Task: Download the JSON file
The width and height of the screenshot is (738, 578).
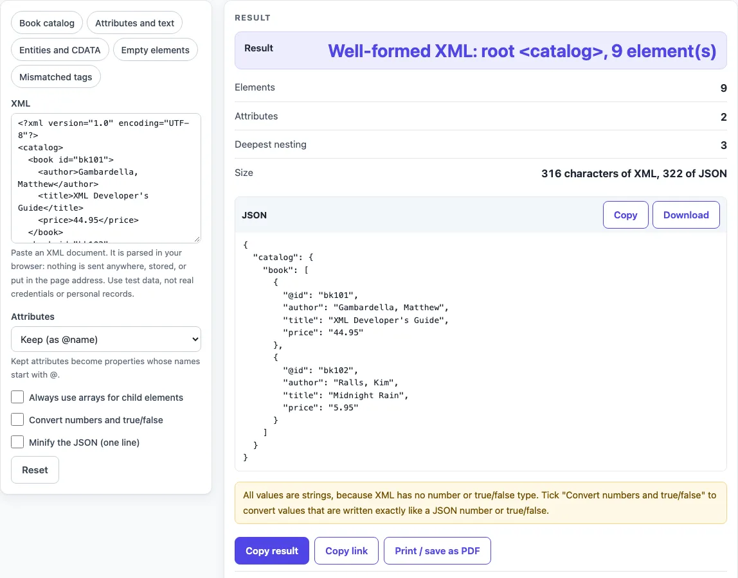Action: point(686,215)
